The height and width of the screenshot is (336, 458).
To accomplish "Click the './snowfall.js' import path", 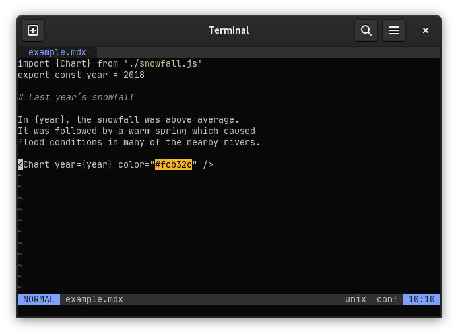I will (x=163, y=63).
